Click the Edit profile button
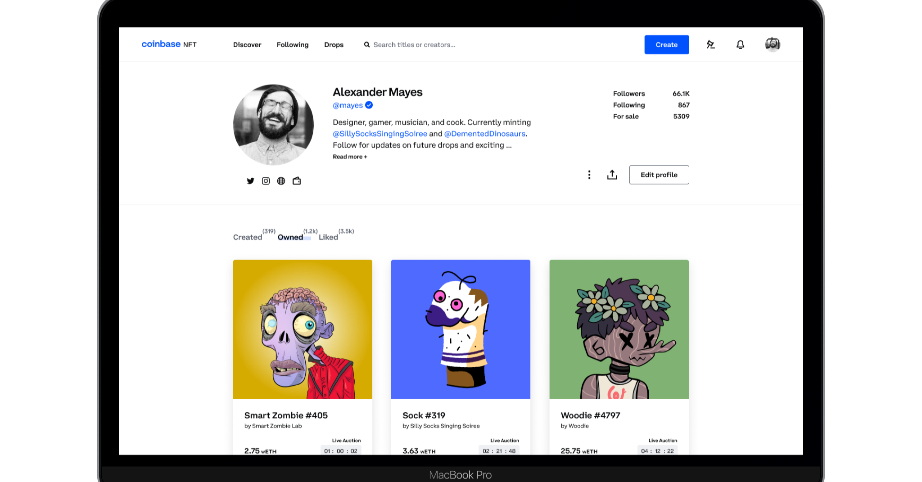The height and width of the screenshot is (482, 922). [659, 175]
